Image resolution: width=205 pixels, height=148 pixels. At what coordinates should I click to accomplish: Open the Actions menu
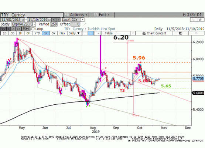[76, 15]
